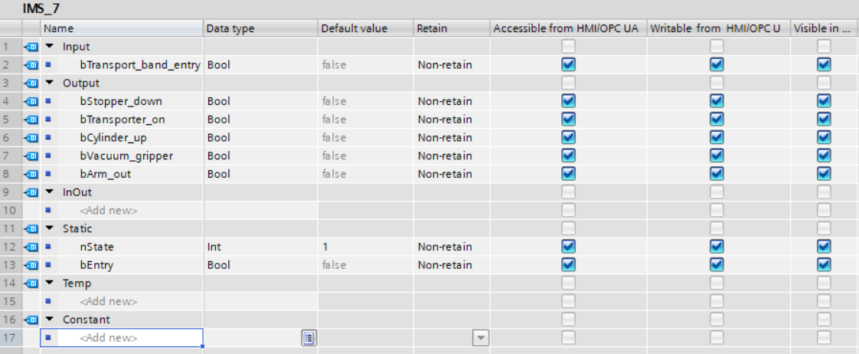Image resolution: width=859 pixels, height=354 pixels.
Task: Open the data type picker icon in row 17
Action: tap(308, 338)
